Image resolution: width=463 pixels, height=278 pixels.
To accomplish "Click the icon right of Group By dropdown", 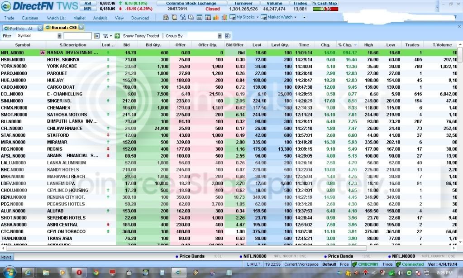I will tap(228, 36).
